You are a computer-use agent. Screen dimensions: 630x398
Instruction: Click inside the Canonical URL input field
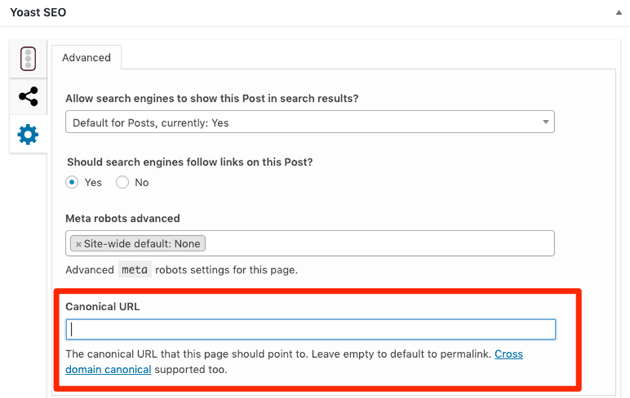[x=309, y=329]
